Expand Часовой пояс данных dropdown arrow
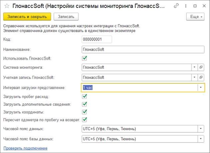 [201, 129]
